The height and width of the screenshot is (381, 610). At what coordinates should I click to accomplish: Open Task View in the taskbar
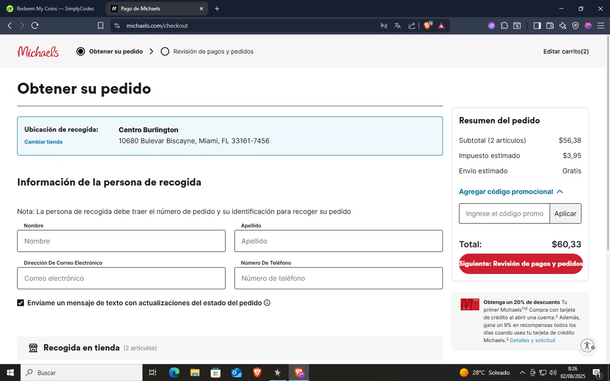(x=152, y=372)
